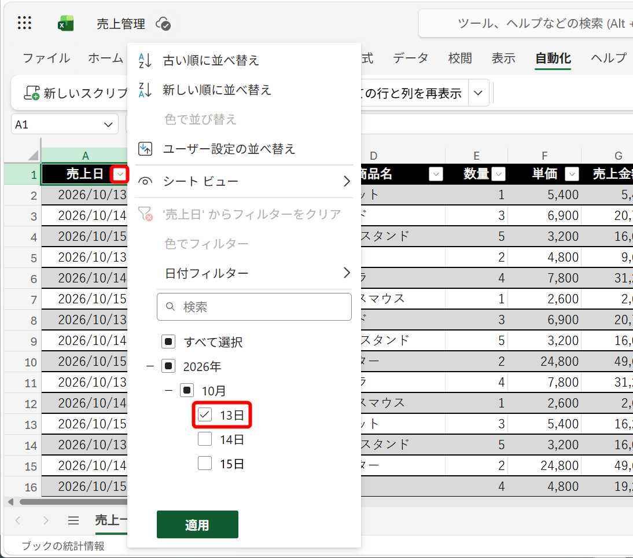Image resolution: width=633 pixels, height=558 pixels.
Task: Click the search magnifier icon in filter box
Action: [170, 307]
